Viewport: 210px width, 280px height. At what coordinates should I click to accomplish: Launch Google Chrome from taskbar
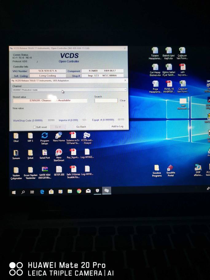pyautogui.click(x=79, y=191)
